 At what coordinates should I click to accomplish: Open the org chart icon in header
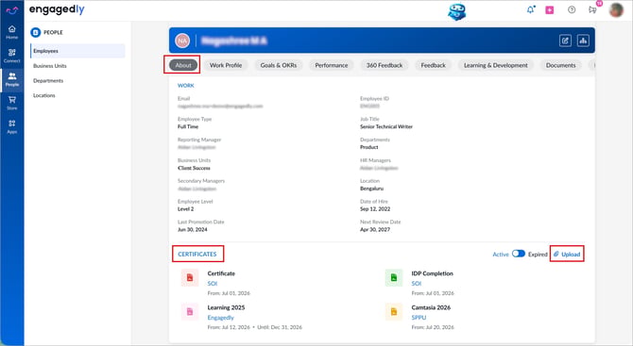click(583, 41)
